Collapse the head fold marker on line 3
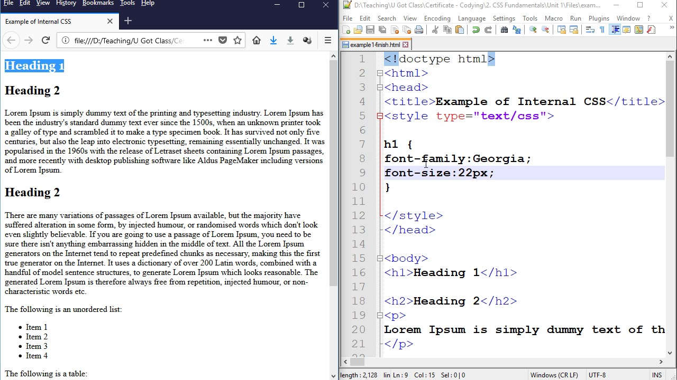 [380, 88]
